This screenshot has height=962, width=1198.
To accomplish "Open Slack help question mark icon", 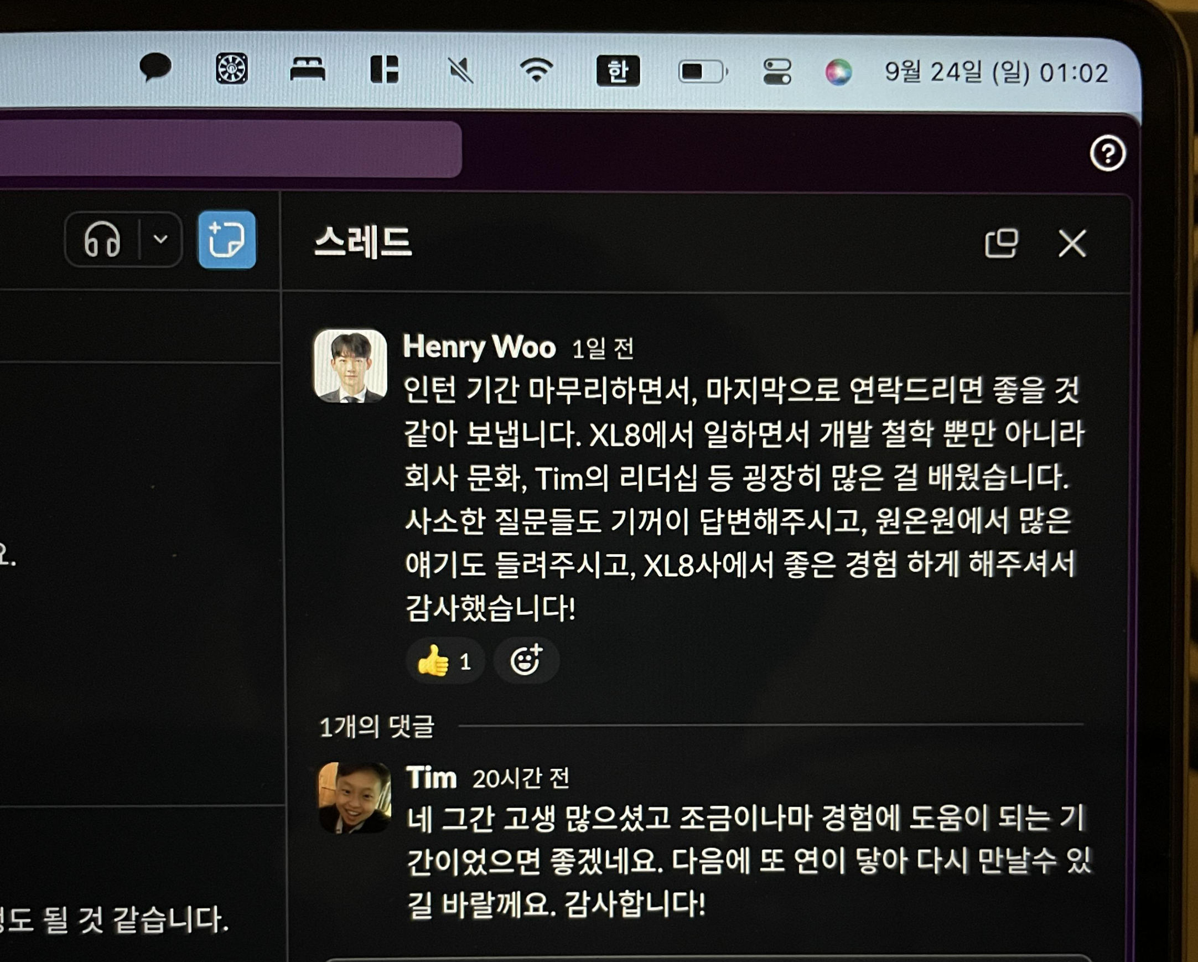I will click(x=1107, y=153).
